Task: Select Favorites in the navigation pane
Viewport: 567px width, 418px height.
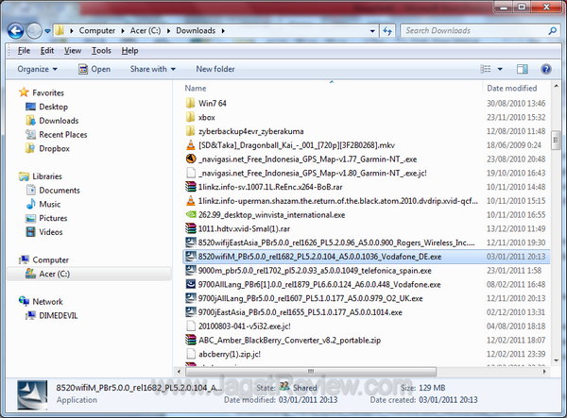Action: pyautogui.click(x=48, y=92)
